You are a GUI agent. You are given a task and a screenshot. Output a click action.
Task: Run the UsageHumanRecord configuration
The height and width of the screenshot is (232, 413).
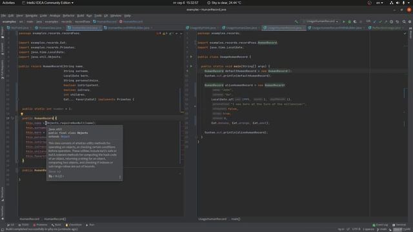343,21
